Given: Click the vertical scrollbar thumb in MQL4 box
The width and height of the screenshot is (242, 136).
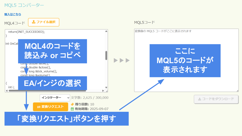Looking at the screenshot, I should pyautogui.click(x=106, y=55).
